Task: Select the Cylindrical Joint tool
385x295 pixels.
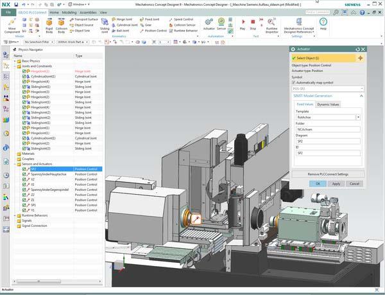Action: (x=124, y=25)
